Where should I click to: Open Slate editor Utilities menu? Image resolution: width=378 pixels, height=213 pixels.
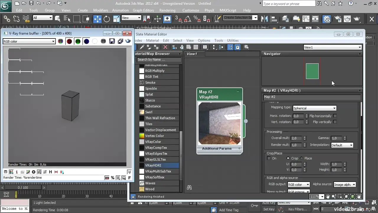pos(233,41)
